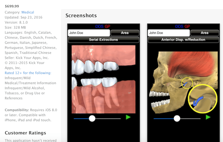Click slider knob in Serial Extractions screenshot
The height and width of the screenshot is (142, 223).
(92, 118)
